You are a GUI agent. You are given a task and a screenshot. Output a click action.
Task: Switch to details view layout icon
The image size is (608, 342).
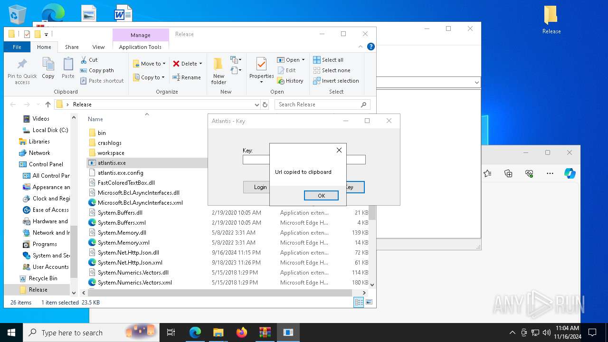[x=359, y=302]
